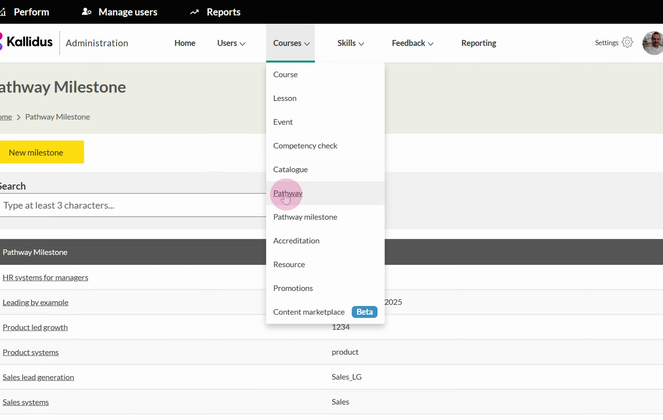Open the HR systems for managers link
This screenshot has height=420, width=663.
click(45, 277)
